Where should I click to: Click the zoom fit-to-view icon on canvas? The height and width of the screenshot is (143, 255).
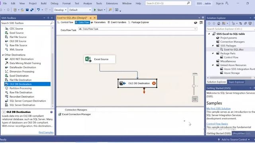click(195, 99)
